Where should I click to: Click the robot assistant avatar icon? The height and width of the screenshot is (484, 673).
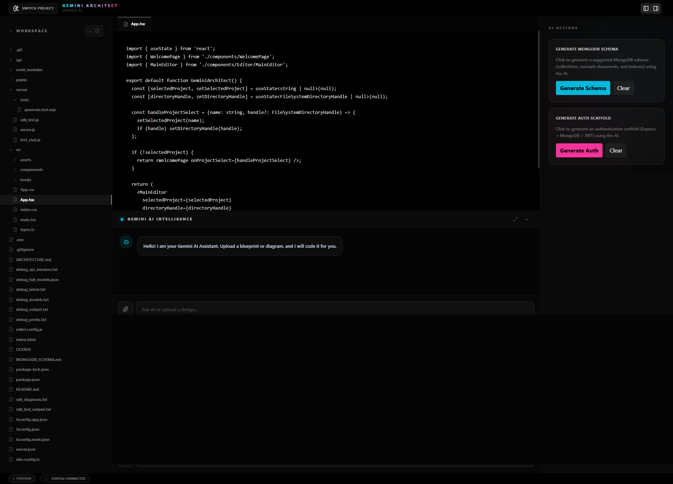(126, 242)
